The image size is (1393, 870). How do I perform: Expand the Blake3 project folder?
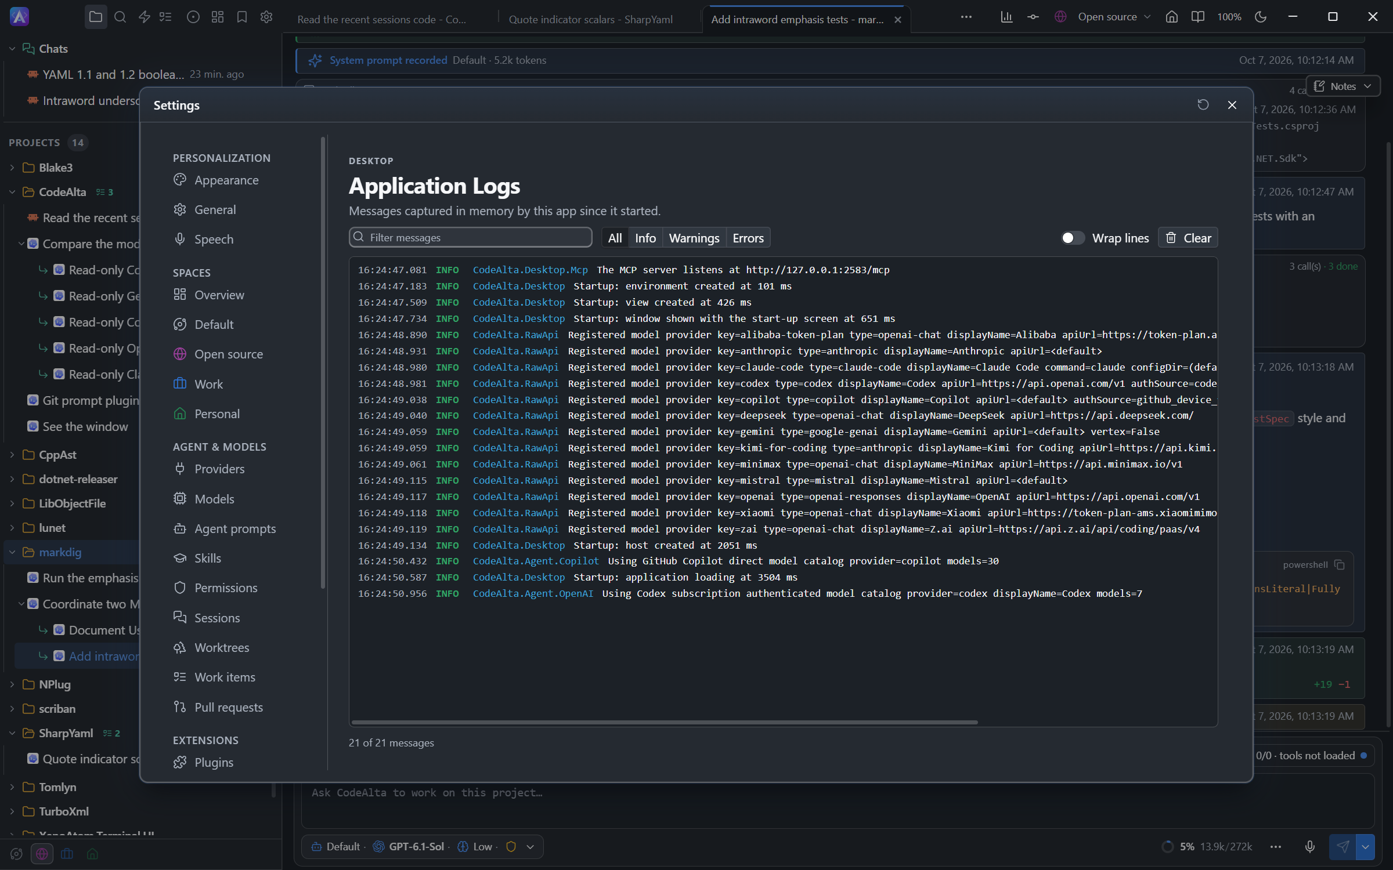pos(12,168)
